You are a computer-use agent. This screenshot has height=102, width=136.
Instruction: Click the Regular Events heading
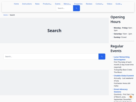tap(117, 49)
